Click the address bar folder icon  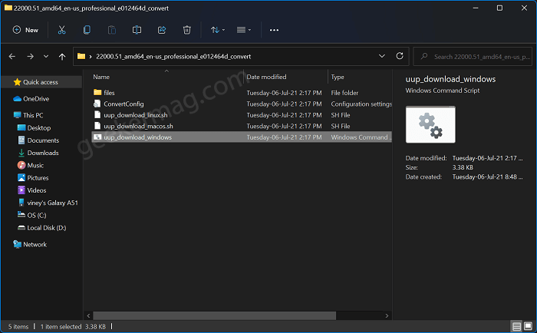click(81, 56)
